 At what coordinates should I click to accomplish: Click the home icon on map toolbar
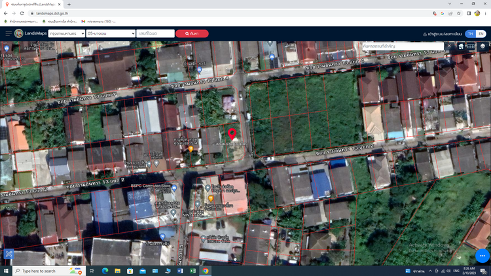pos(461,46)
